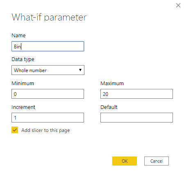Confirm with the OK button
Image resolution: width=184 pixels, height=177 pixels.
coord(125,161)
